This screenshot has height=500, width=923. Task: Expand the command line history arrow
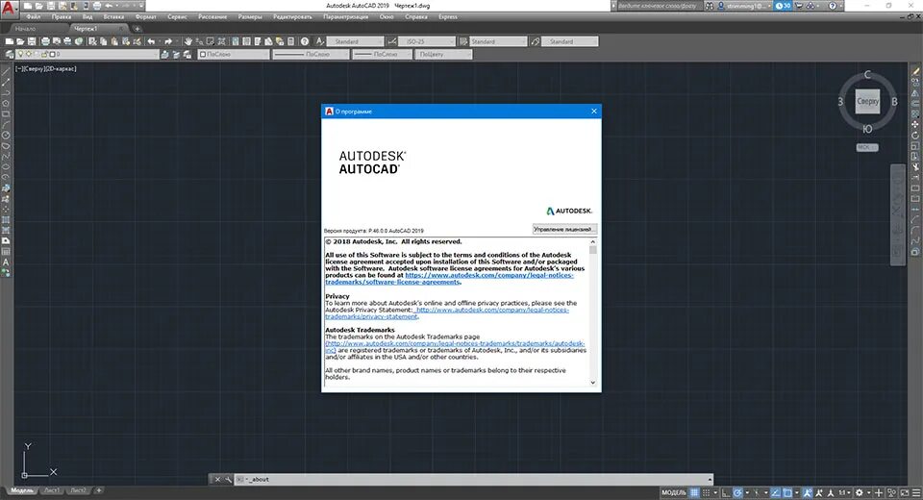click(710, 480)
